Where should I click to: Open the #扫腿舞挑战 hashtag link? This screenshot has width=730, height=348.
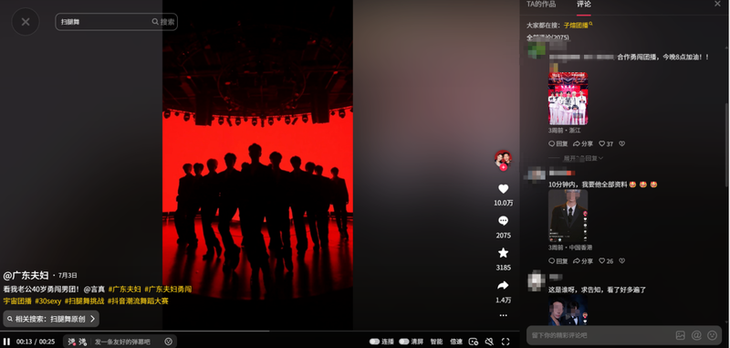(84, 301)
